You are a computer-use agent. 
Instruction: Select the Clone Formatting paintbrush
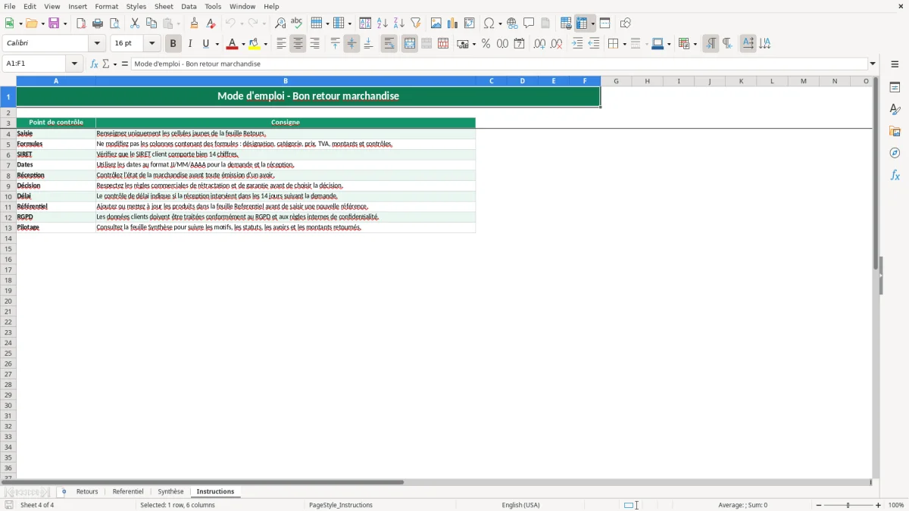pos(195,23)
